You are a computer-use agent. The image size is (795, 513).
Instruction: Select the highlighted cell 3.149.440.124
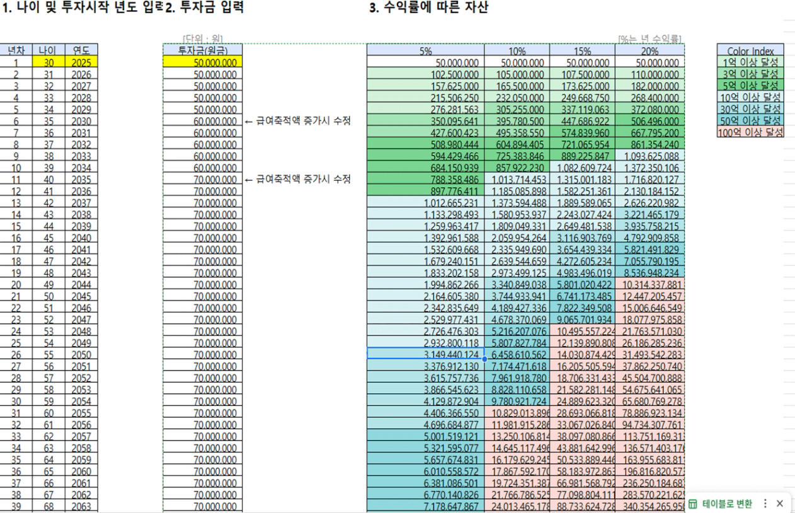point(426,354)
